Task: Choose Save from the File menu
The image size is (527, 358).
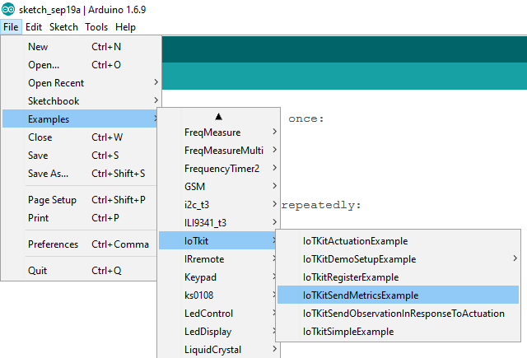Action: coord(80,156)
